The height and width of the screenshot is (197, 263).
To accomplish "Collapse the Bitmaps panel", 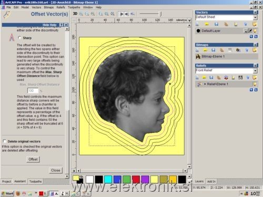I will click(256, 45).
